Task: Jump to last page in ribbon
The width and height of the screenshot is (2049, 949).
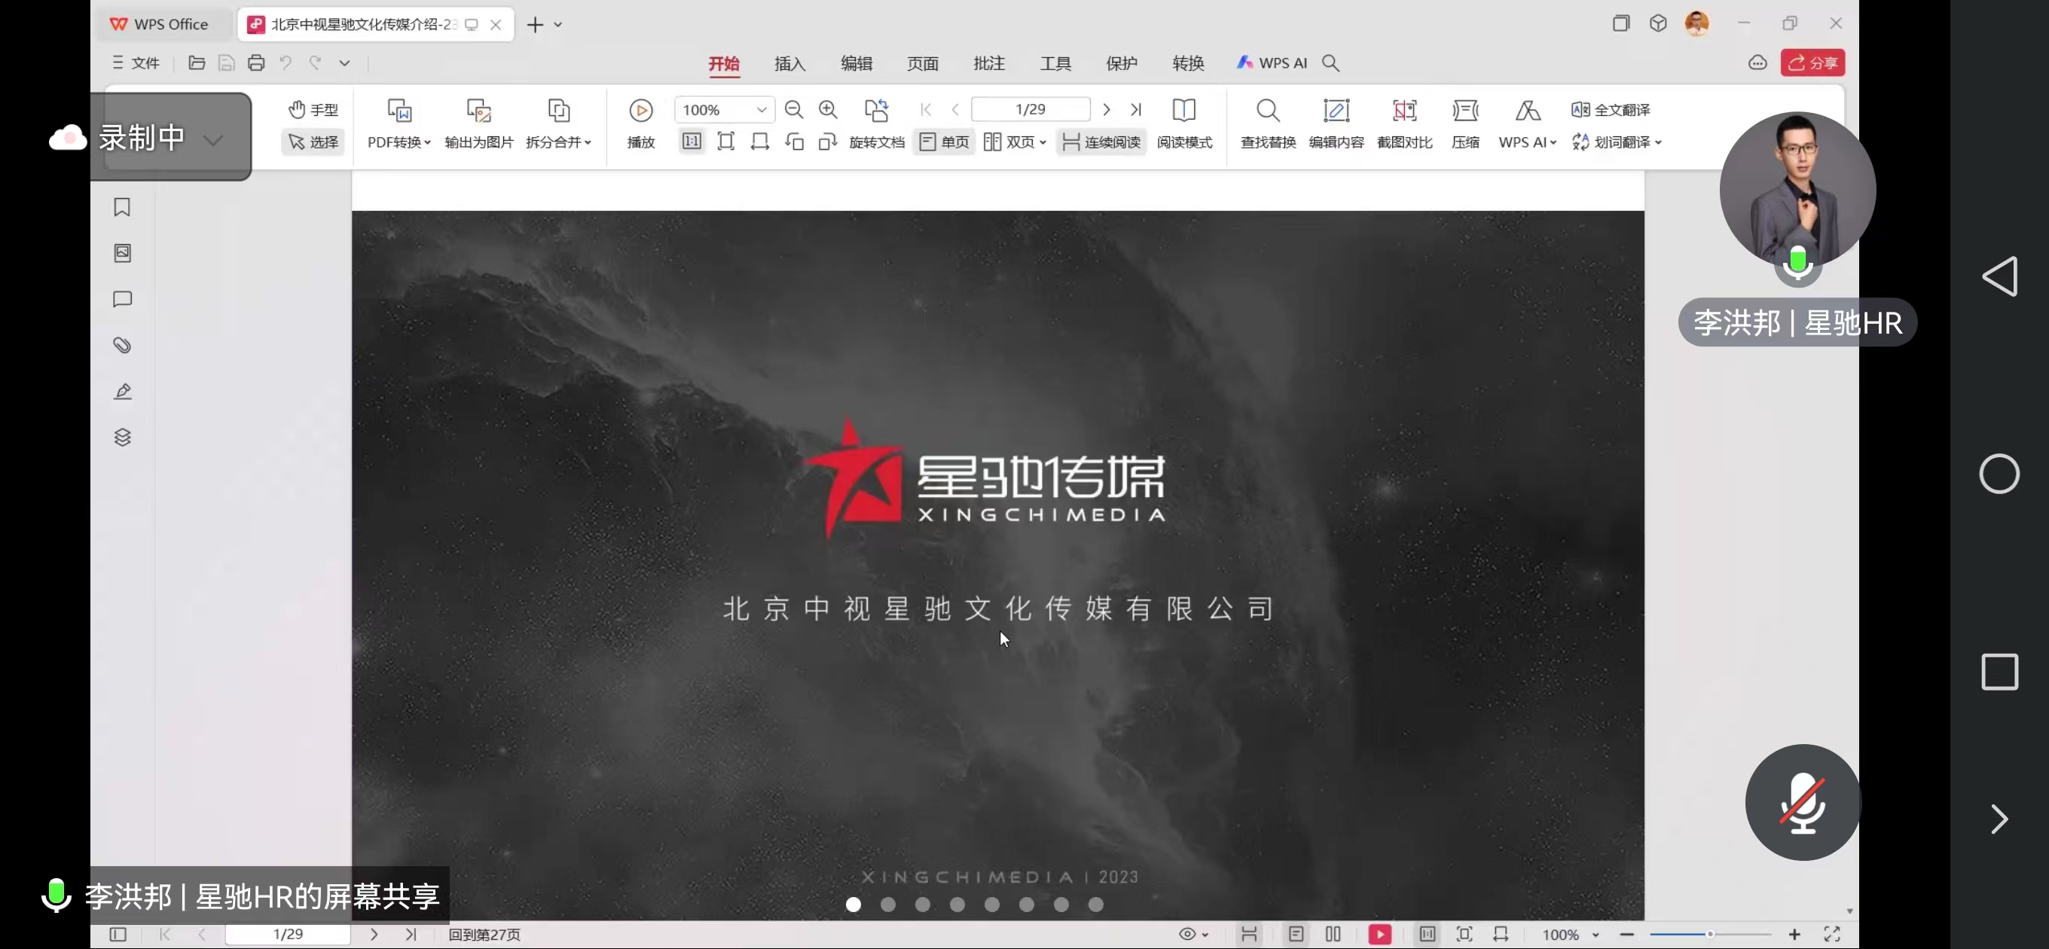Action: click(1136, 110)
